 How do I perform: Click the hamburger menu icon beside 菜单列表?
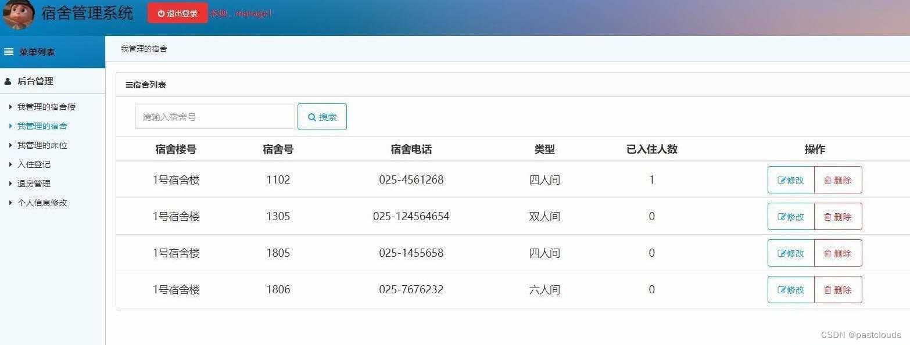[9, 51]
